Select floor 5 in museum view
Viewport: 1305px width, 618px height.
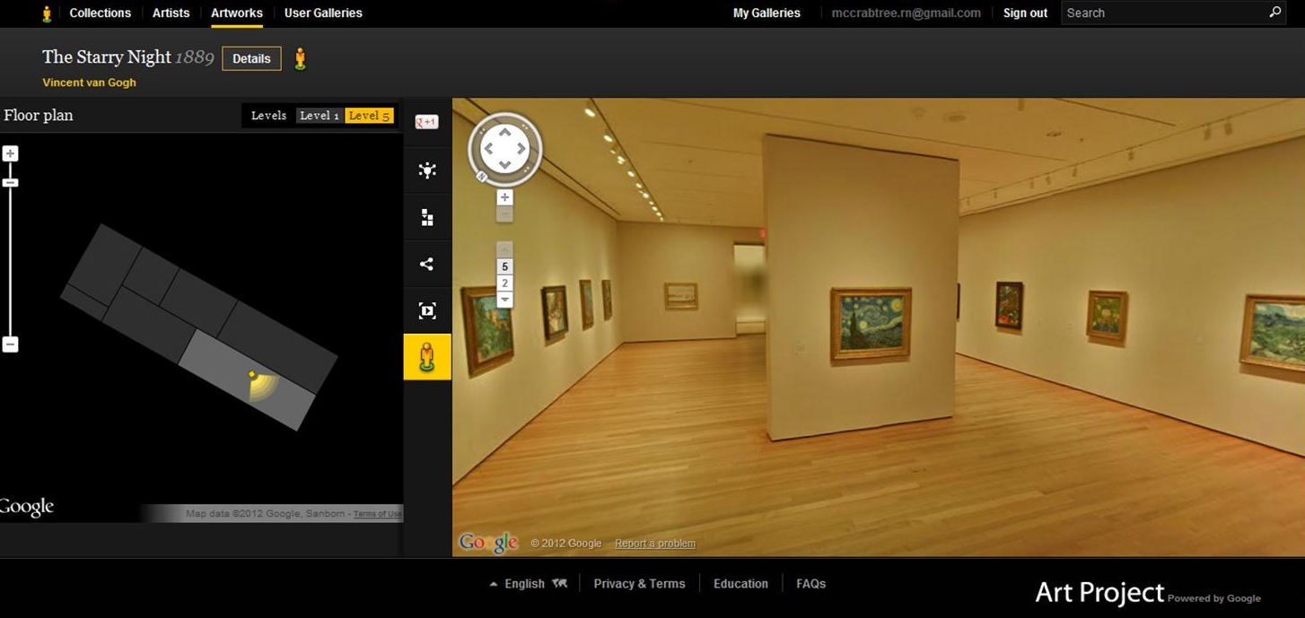point(504,266)
